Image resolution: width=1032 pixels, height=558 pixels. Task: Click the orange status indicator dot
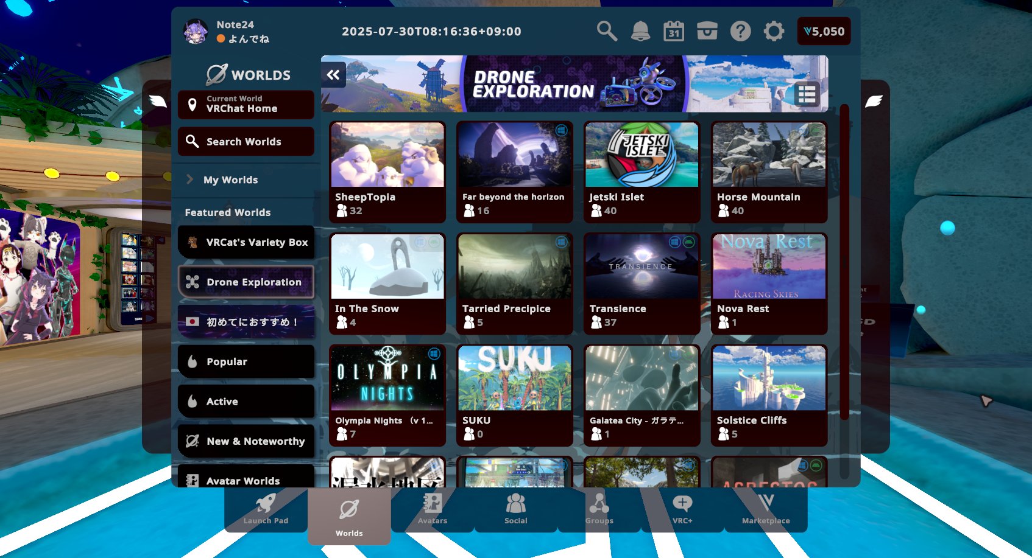point(221,38)
